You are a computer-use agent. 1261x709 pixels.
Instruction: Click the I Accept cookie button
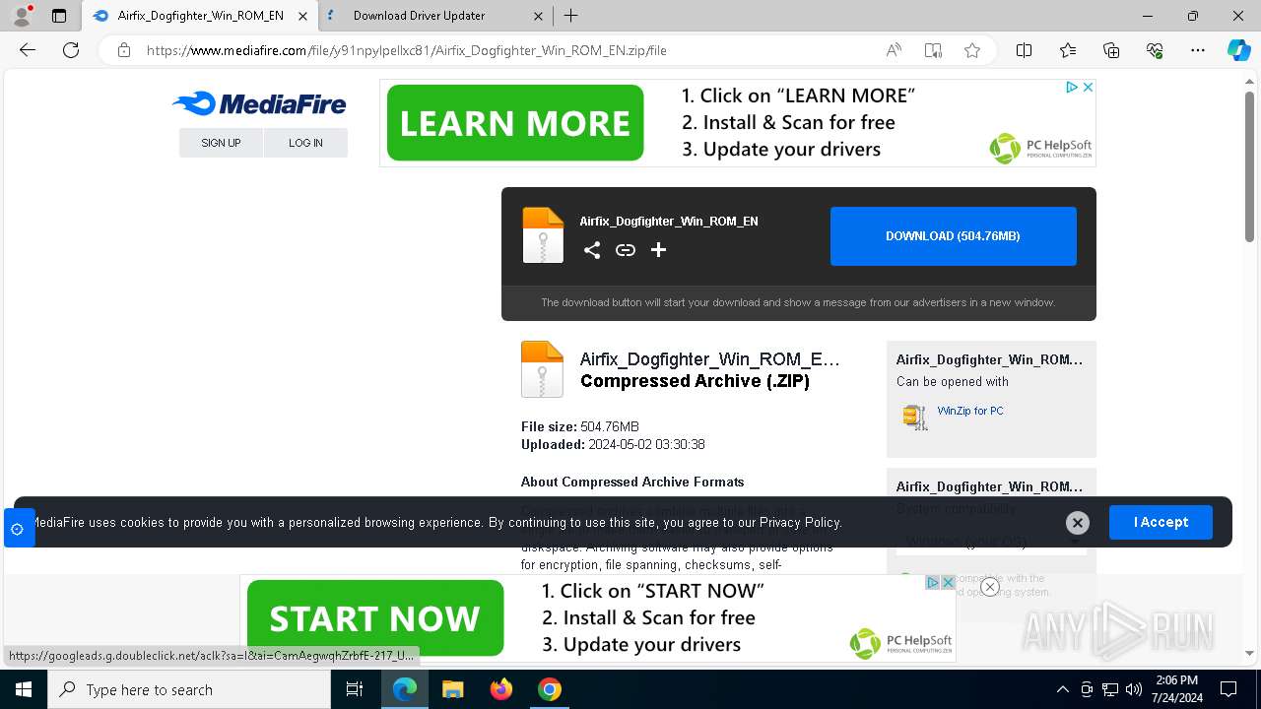pos(1161,522)
